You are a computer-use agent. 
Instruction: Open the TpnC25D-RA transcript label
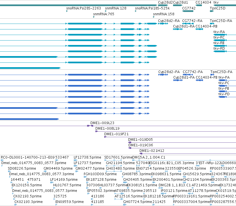tap(221, 21)
